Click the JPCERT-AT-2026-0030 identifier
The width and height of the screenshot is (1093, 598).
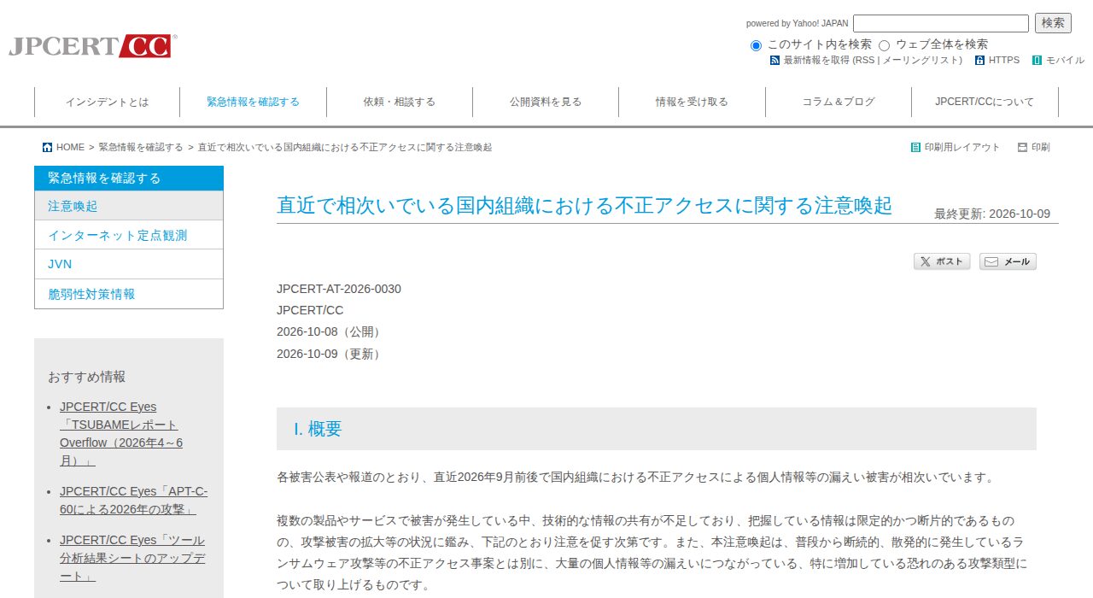339,289
